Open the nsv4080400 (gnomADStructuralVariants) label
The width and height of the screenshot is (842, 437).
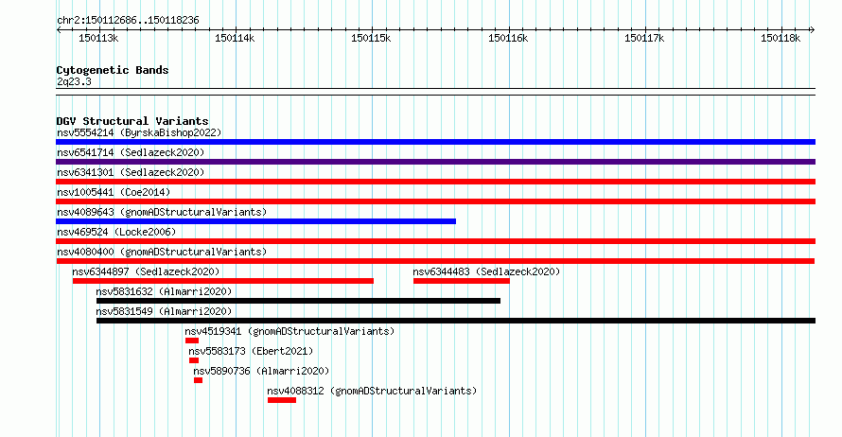[x=162, y=252]
